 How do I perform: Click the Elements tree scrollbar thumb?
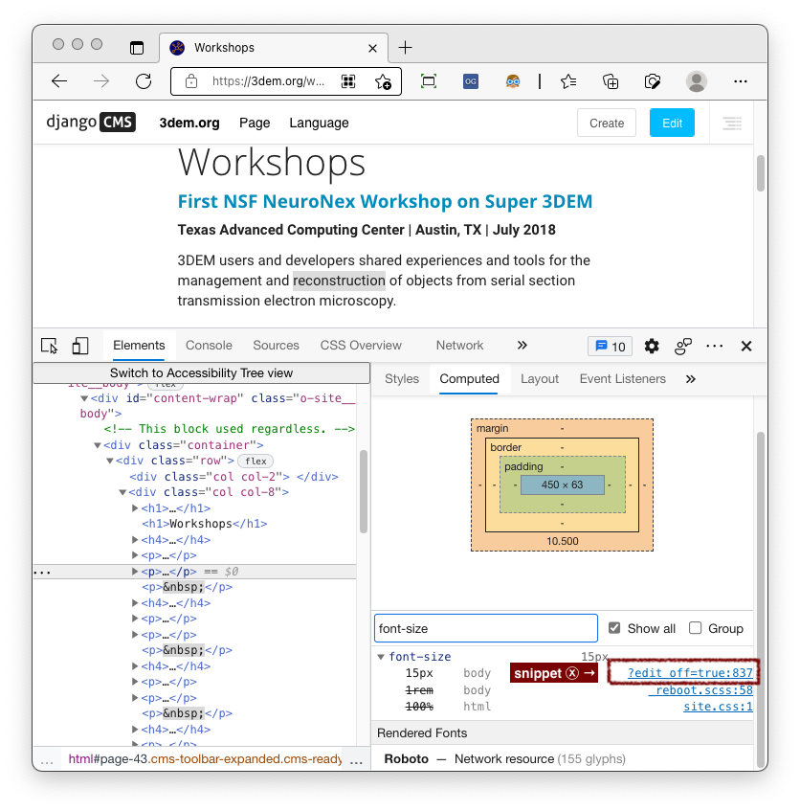[x=364, y=491]
